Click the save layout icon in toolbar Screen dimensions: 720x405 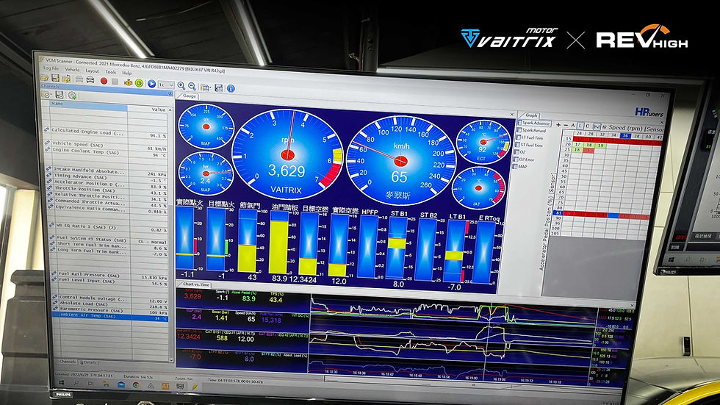point(219,87)
